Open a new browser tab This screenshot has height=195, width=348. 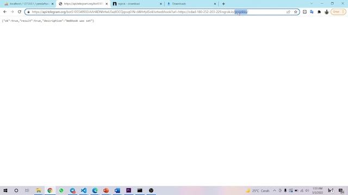point(223,4)
